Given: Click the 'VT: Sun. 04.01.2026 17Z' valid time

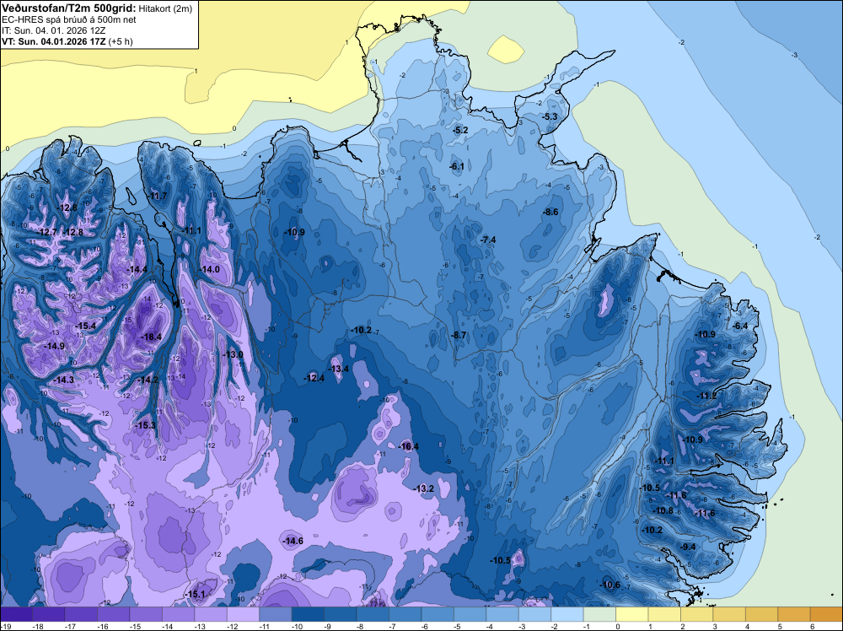Looking at the screenshot, I should (54, 41).
